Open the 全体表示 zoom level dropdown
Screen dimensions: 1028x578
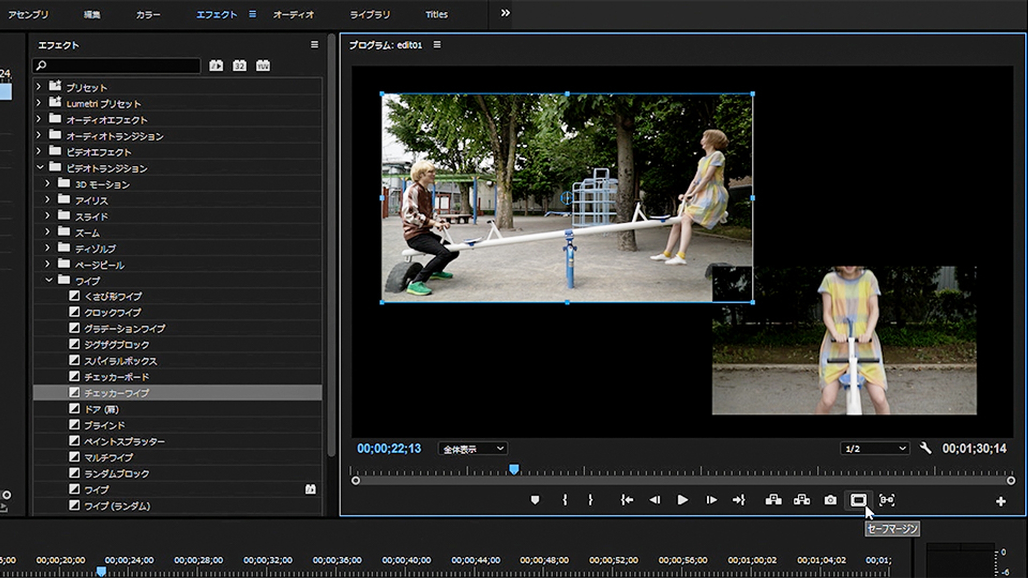473,448
